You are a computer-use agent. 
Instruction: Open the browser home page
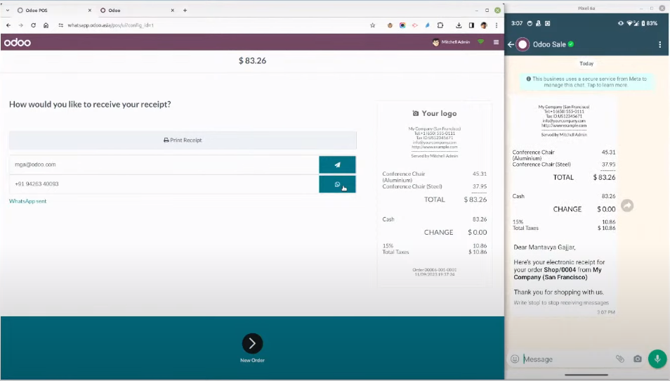point(46,25)
